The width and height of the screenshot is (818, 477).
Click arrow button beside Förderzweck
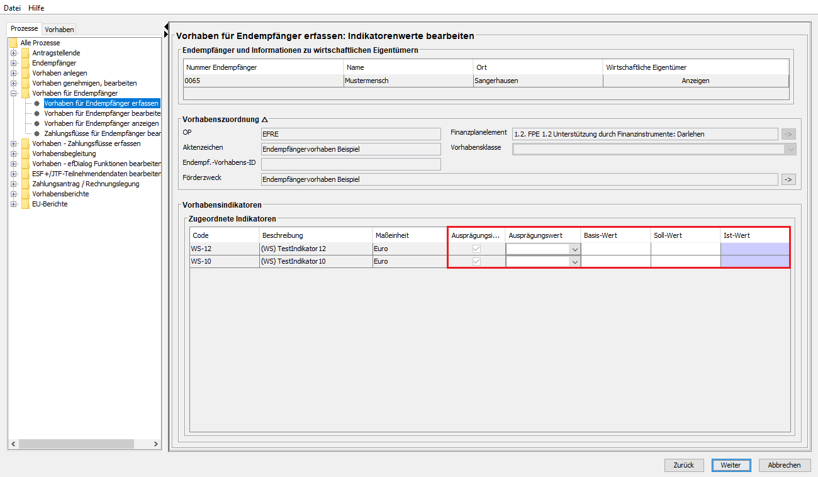(x=789, y=179)
